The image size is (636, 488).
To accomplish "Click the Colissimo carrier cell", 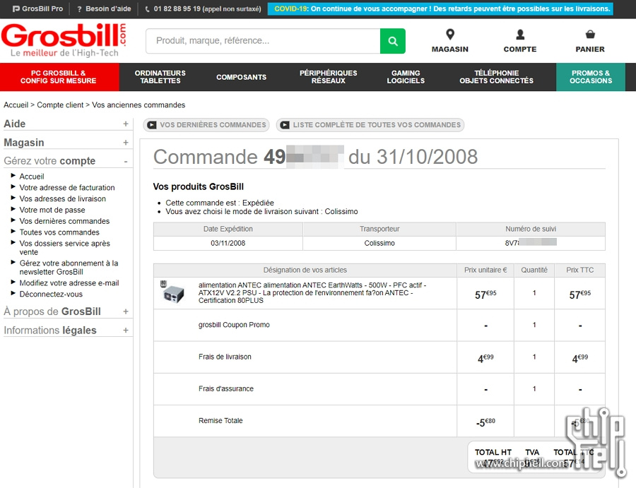I will 379,243.
